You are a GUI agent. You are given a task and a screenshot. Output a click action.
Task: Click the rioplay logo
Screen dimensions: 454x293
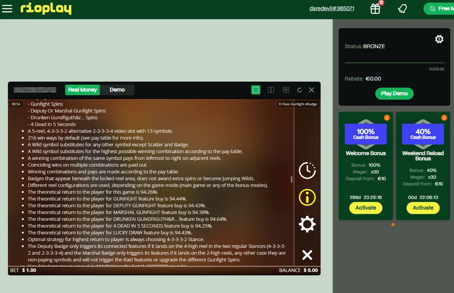tap(46, 9)
